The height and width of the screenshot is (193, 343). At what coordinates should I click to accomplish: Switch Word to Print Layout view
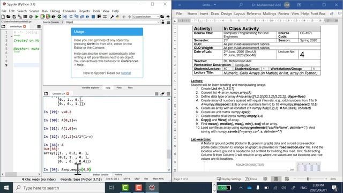276,179
